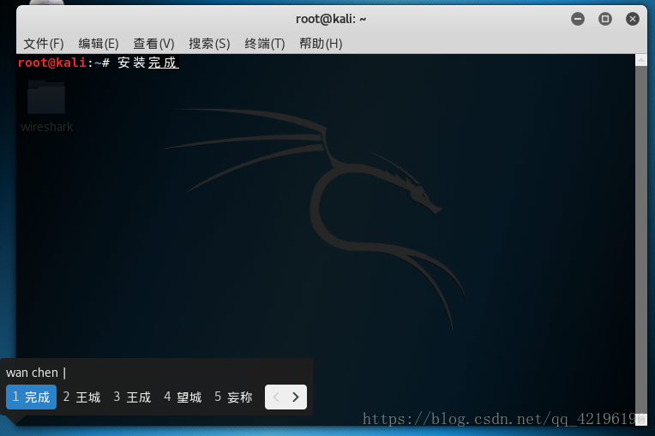Maximize the root@kali terminal window

[605, 19]
